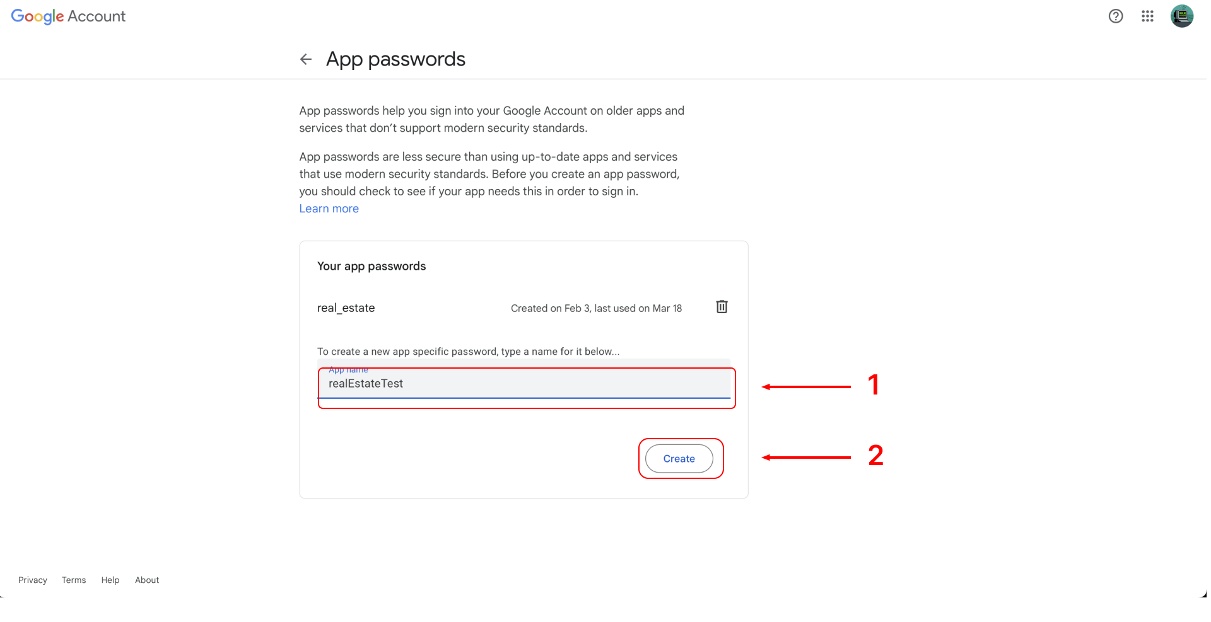Click the Help link in the footer
Viewport: 1211px width, 622px height.
point(110,580)
